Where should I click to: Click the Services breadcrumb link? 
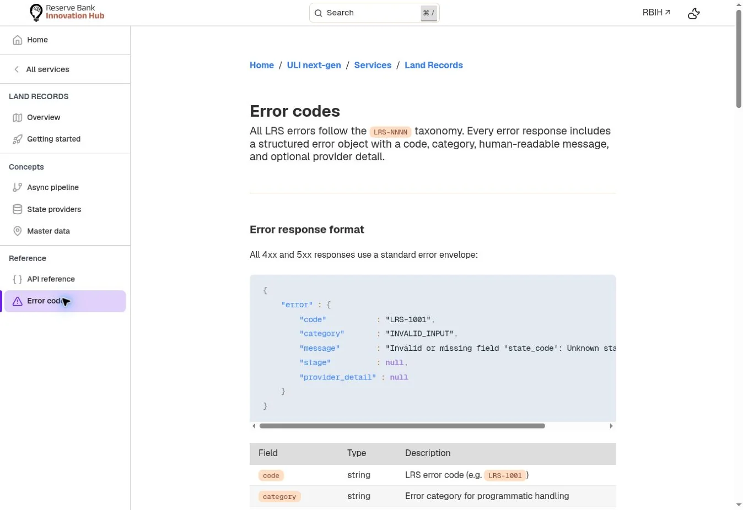pos(373,66)
